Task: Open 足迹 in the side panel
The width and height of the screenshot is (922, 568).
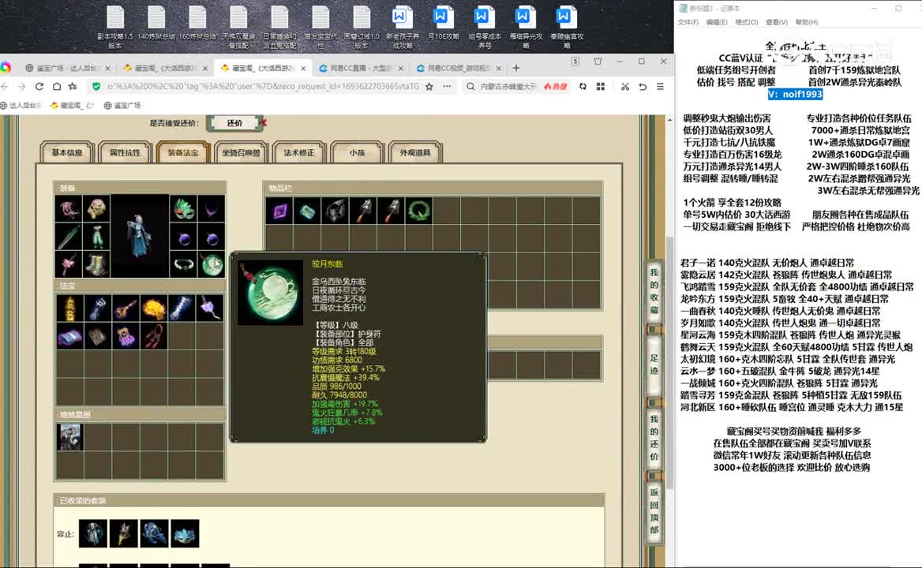Action: tap(654, 364)
